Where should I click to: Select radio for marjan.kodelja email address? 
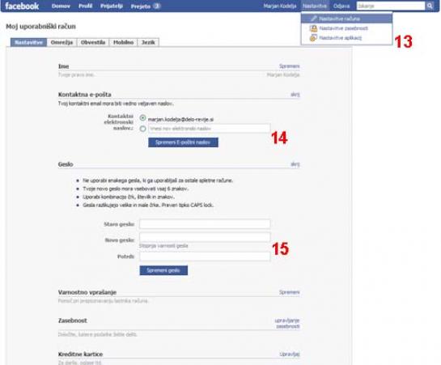click(142, 118)
